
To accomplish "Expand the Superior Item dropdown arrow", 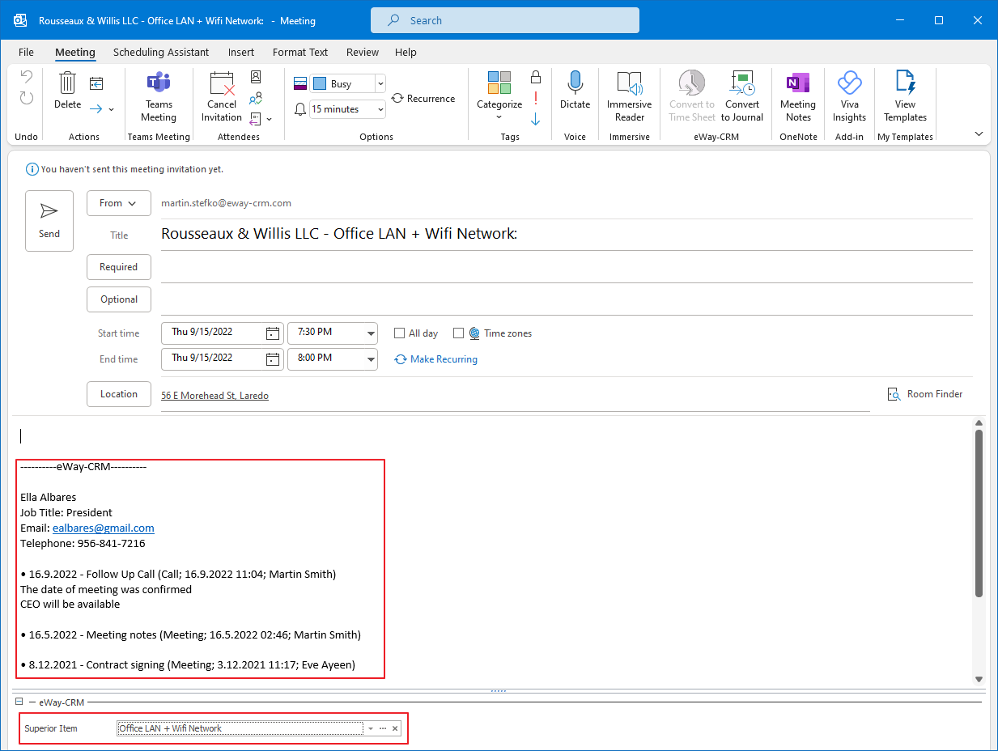I will pos(371,728).
